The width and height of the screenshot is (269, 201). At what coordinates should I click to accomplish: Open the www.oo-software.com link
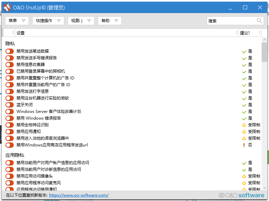coord(79,195)
